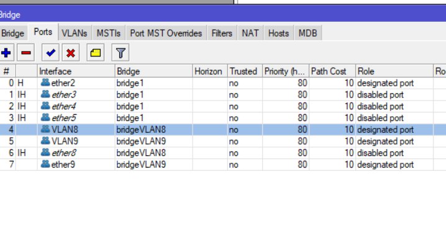Click designated port role for ether2
The image size is (446, 231).
385,83
